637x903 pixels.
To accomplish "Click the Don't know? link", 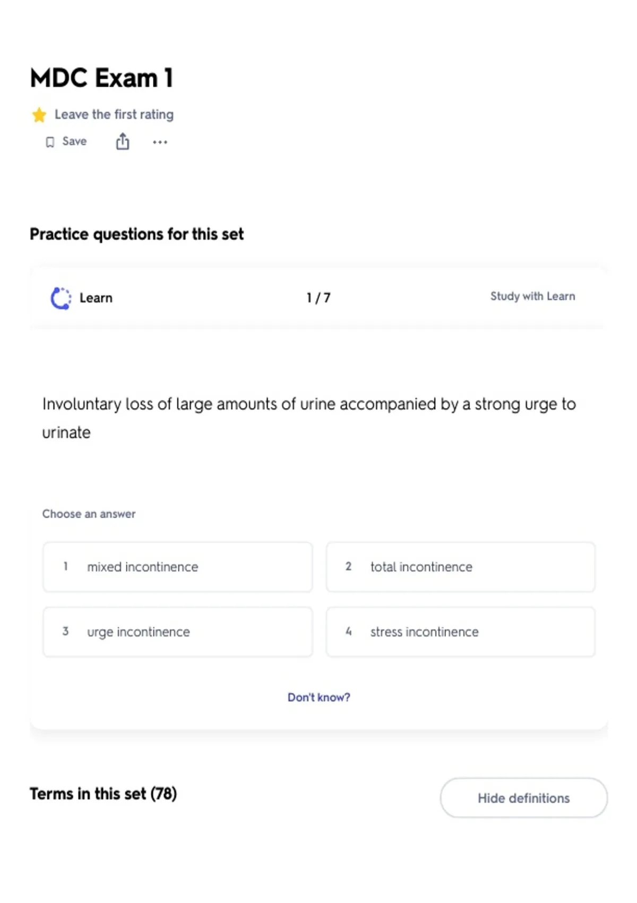I will point(318,697).
